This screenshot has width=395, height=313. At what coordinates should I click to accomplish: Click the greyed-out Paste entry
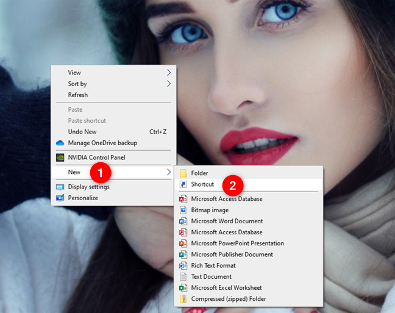pyautogui.click(x=113, y=109)
